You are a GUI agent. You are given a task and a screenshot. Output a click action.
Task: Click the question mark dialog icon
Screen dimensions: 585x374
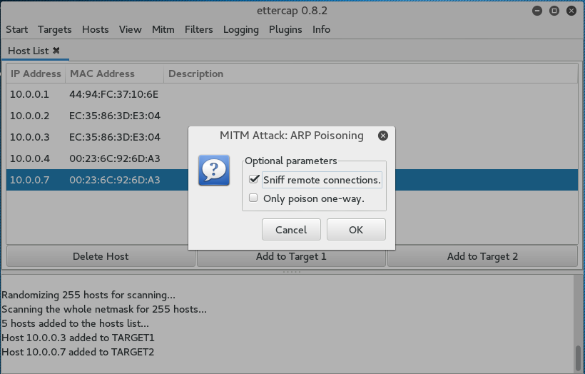[213, 171]
